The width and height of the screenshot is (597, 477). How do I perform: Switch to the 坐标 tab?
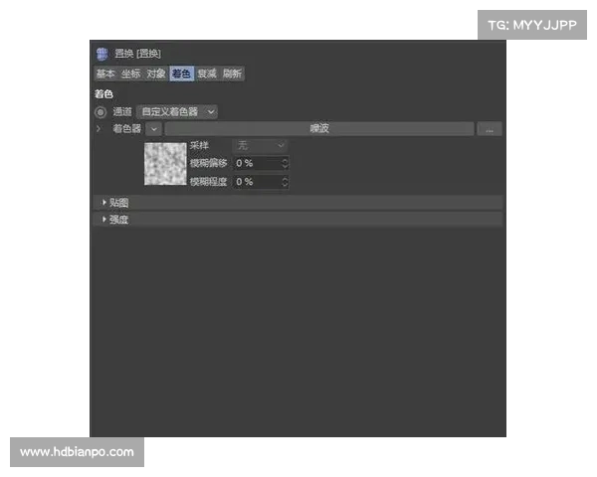click(x=130, y=74)
